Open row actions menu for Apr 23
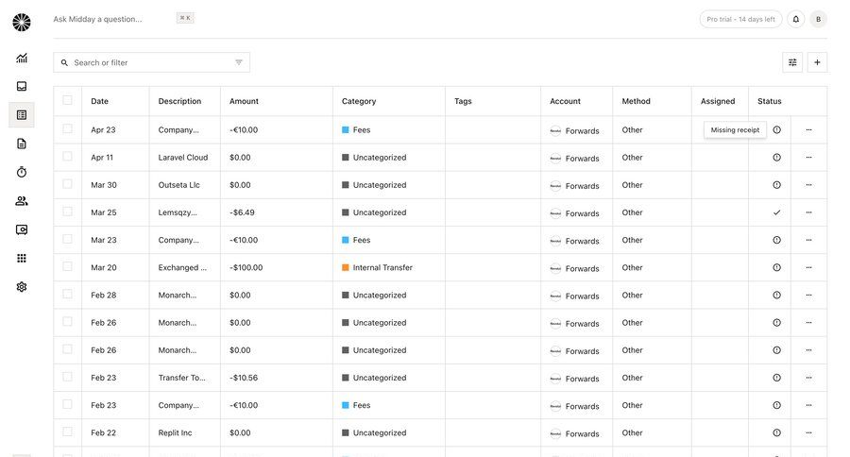 click(808, 130)
